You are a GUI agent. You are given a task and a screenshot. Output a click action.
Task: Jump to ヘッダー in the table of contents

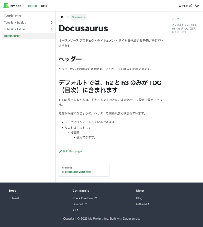(x=177, y=19)
